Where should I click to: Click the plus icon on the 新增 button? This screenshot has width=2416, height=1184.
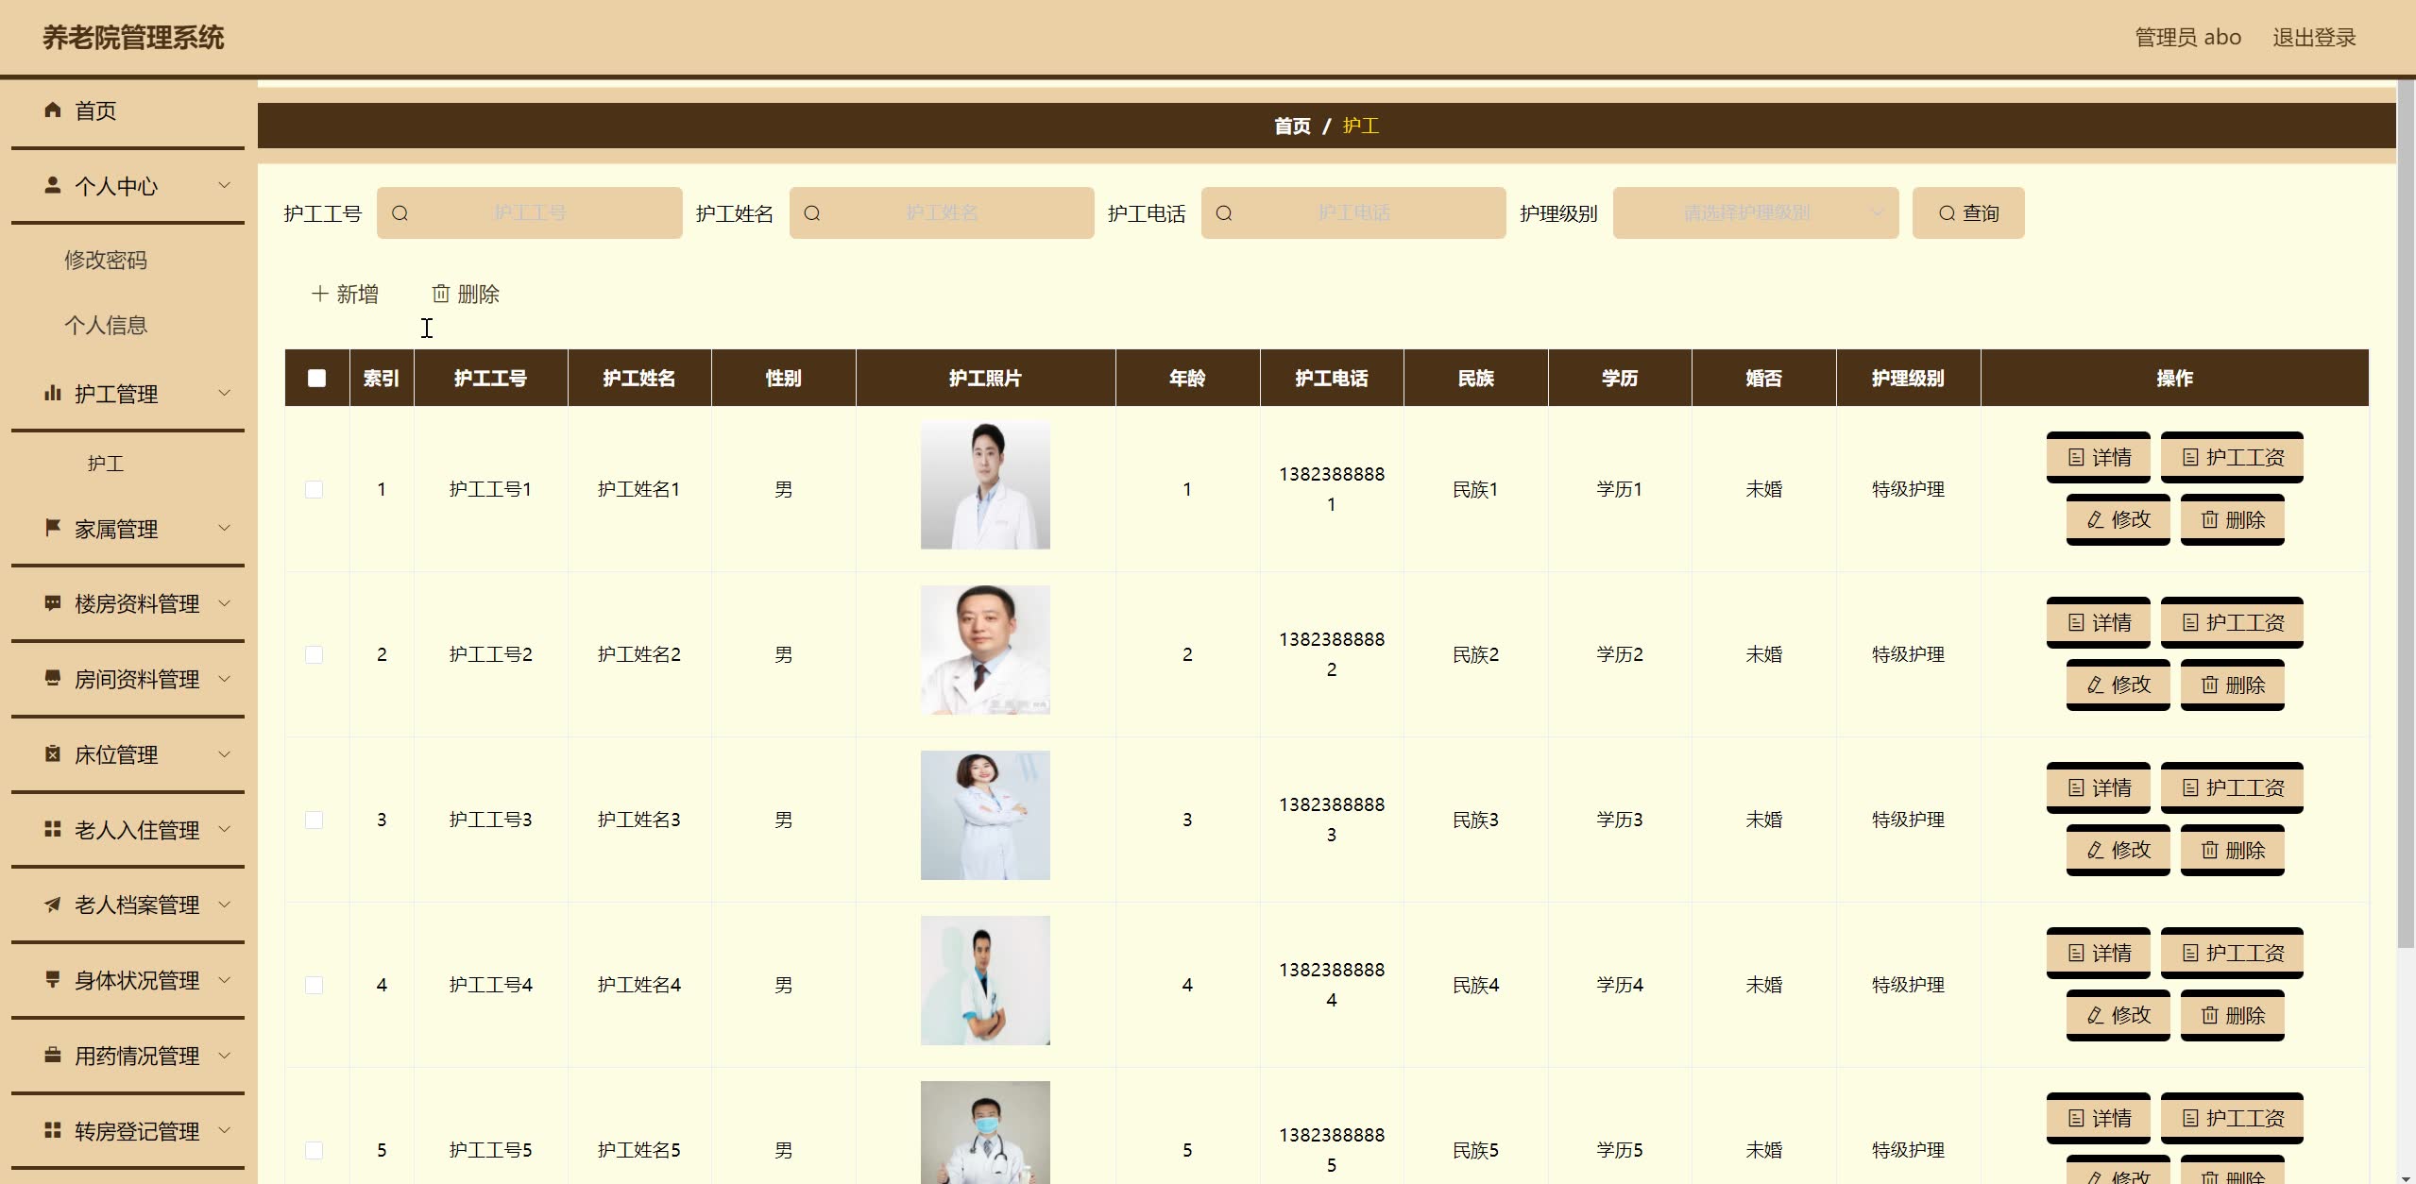319,294
